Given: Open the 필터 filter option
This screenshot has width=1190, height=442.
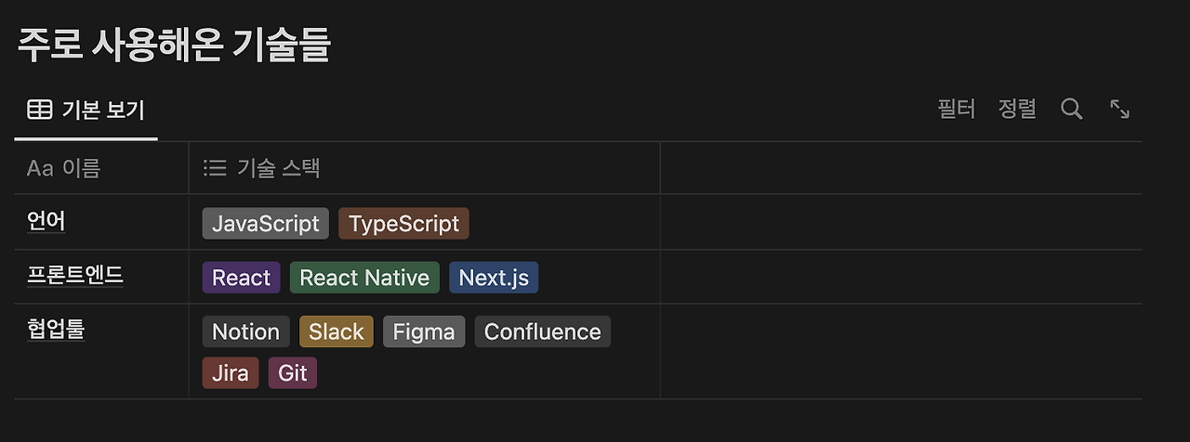Looking at the screenshot, I should coord(957,110).
